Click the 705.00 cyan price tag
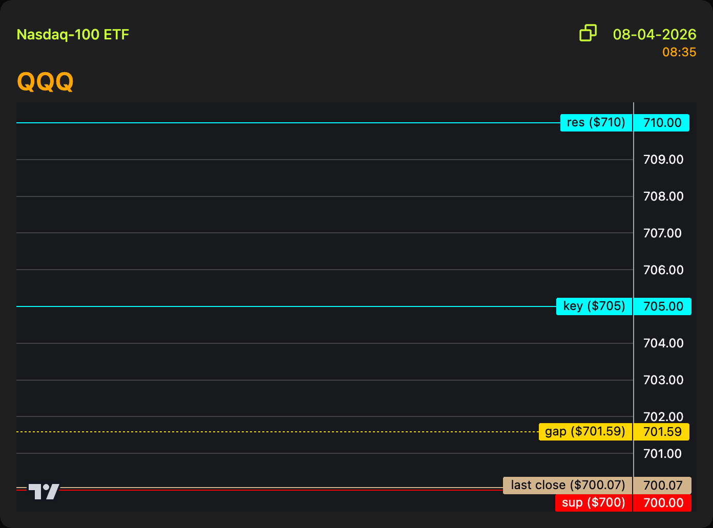The image size is (713, 528). point(662,306)
